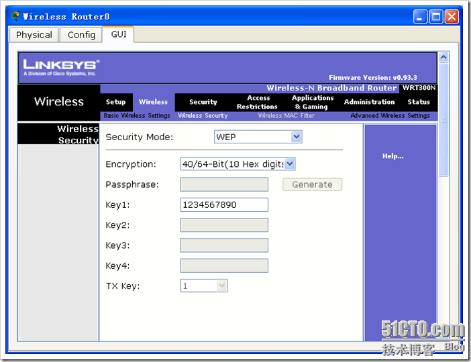Click the Generate button
The height and width of the screenshot is (362, 471).
[312, 184]
